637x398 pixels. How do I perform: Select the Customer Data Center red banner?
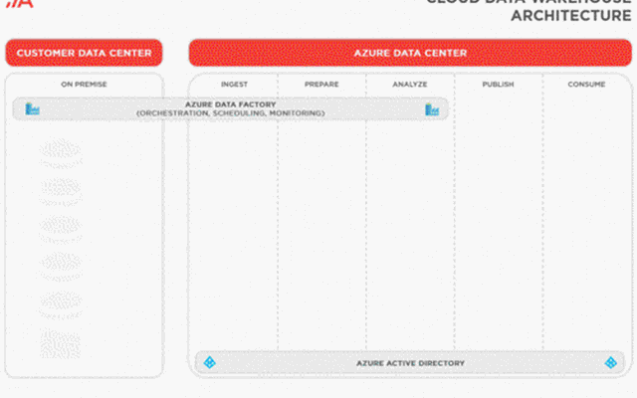[x=84, y=53]
